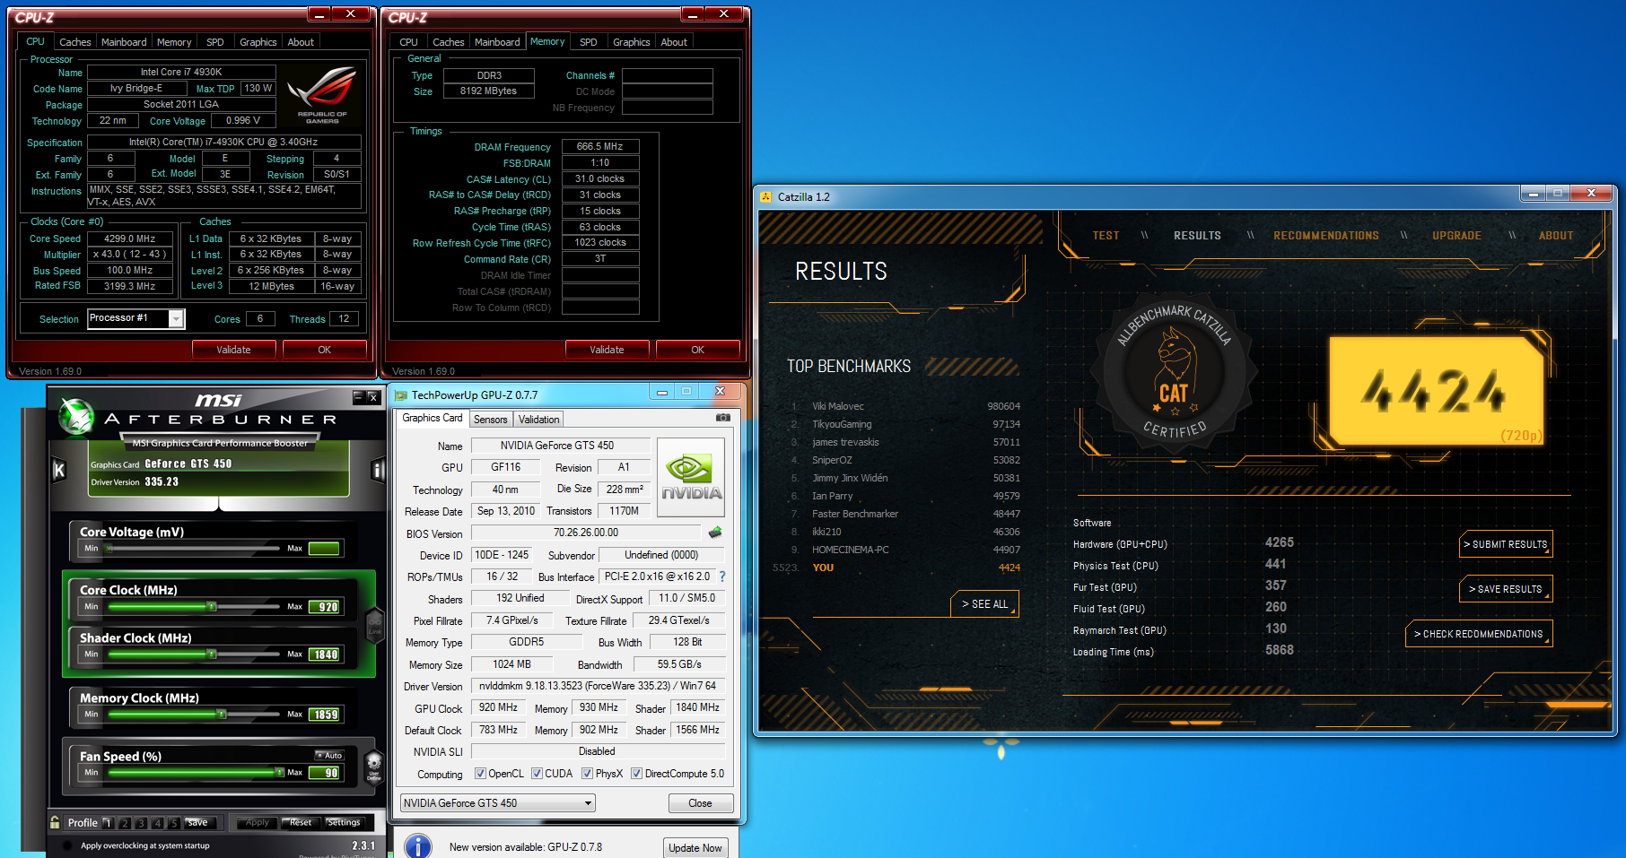Open the Caches tab in the left CPU-Z window
1626x858 pixels.
[x=74, y=42]
